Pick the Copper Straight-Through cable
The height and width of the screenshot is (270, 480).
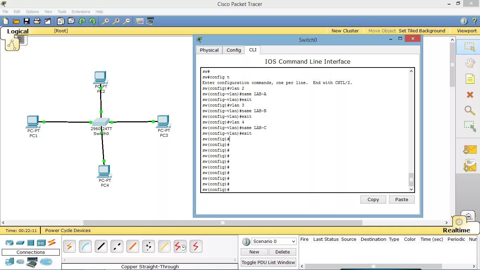tap(101, 246)
